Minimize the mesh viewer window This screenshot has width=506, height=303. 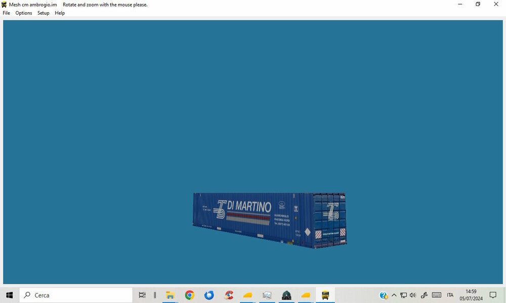point(460,4)
